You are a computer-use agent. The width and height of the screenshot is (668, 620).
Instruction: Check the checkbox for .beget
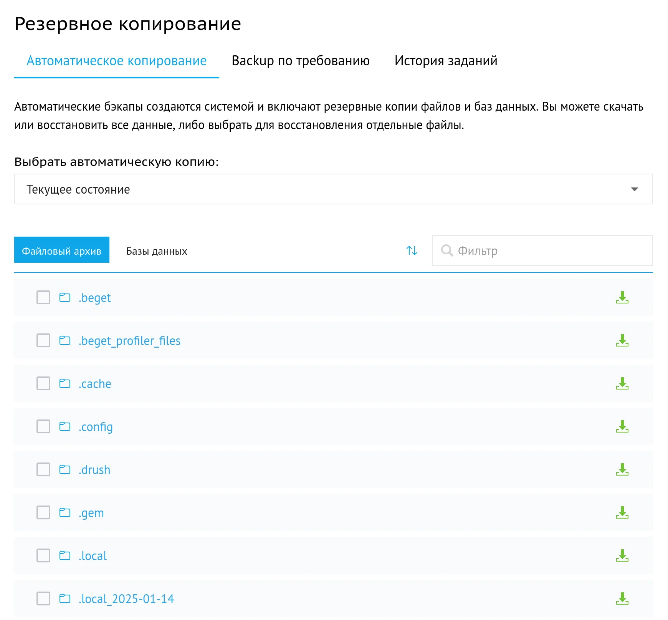point(43,297)
